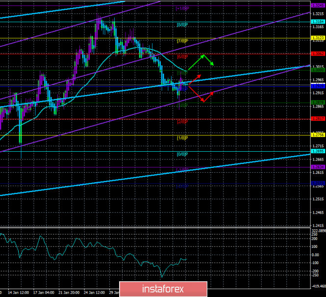Click the [+1/8]P Murray level label
326x297 pixels.
point(182,8)
